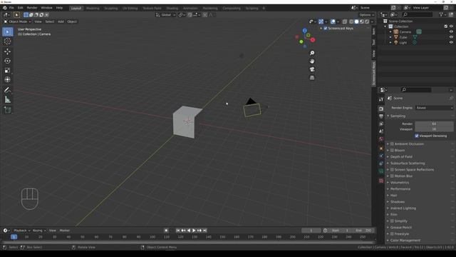Select the Cursor tool
Screen dimensions: 456x257
click(x=8, y=41)
